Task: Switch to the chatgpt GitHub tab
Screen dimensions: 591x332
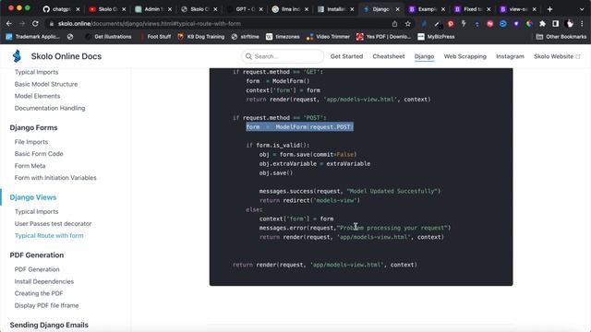Action: [x=60, y=9]
